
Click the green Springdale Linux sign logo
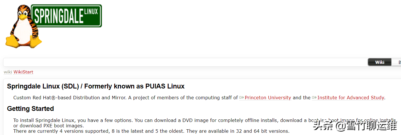point(66,16)
